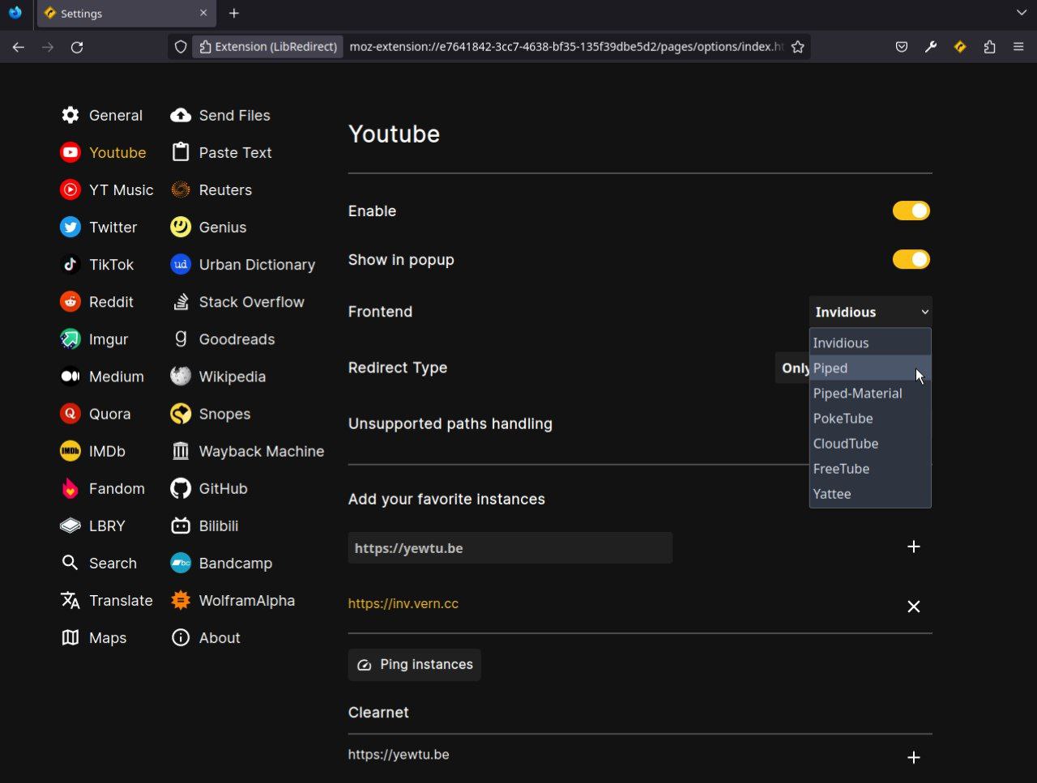This screenshot has height=783, width=1037.
Task: Click LibRedirect extension icon in toolbar
Action: [x=960, y=47]
